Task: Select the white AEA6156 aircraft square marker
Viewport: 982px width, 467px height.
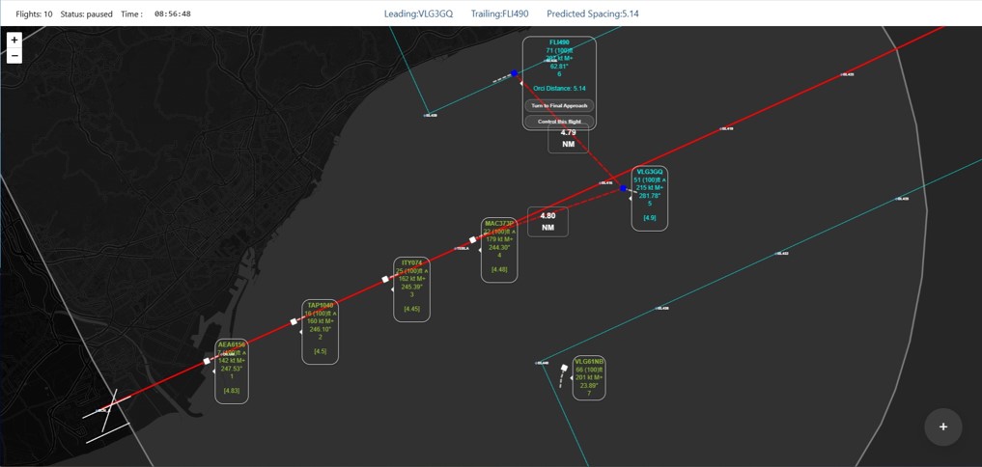Action: coord(207,361)
